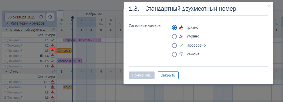Viewport: 283px width, 102px height.
Task: Select the Ремонт room status radio button
Action: [x=174, y=54]
